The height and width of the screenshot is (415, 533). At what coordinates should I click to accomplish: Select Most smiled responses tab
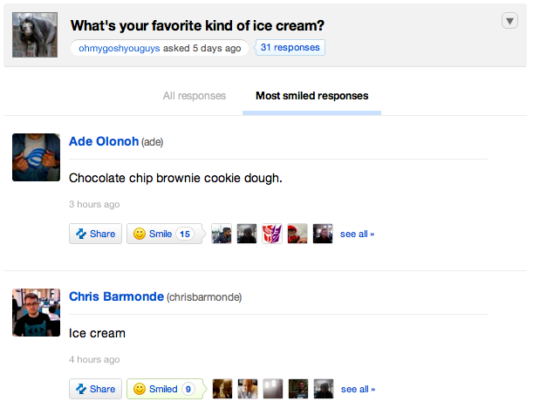tap(311, 96)
